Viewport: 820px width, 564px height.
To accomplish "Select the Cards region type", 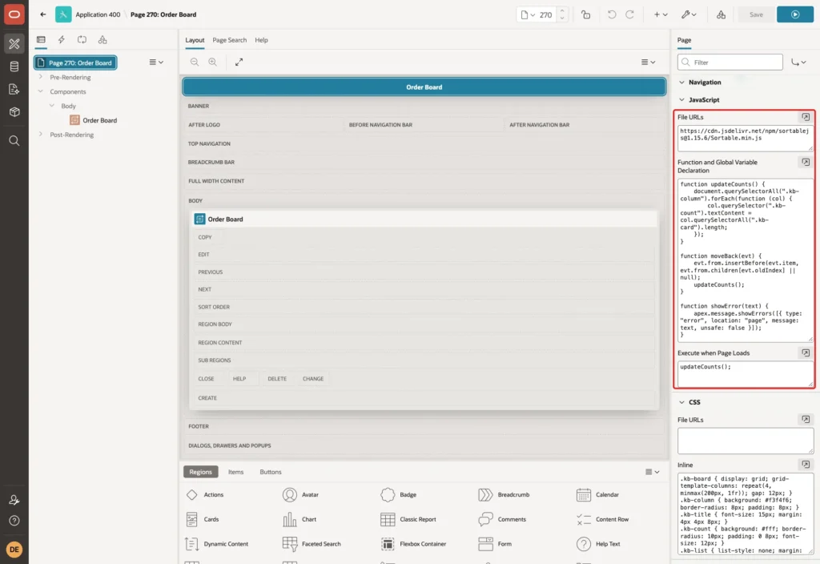I will (x=203, y=519).
